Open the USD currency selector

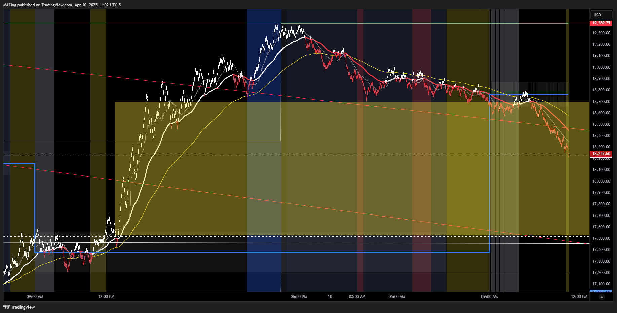pos(601,15)
